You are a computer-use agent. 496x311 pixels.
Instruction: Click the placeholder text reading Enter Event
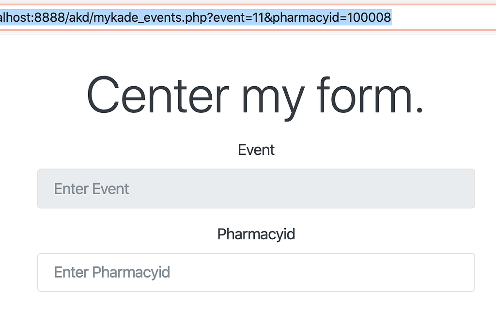(91, 188)
